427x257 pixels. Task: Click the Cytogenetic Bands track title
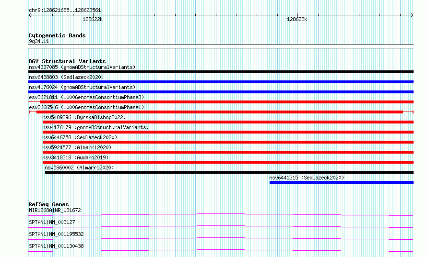(x=57, y=35)
